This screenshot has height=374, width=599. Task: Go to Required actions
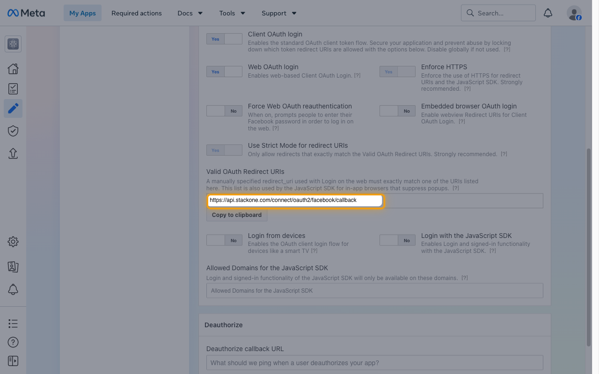pyautogui.click(x=137, y=13)
